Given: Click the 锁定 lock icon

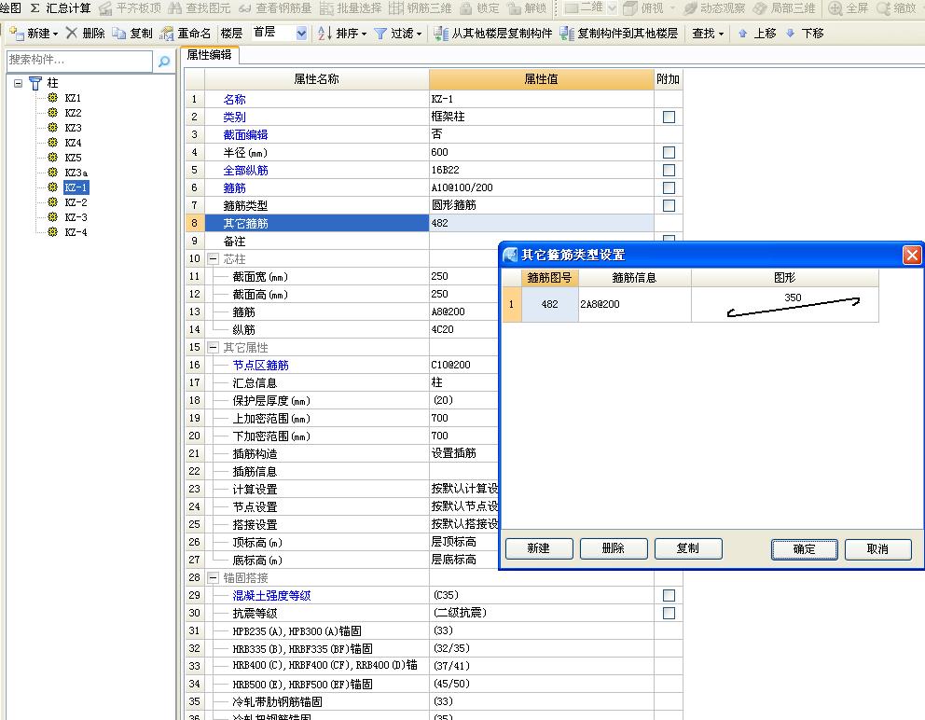Looking at the screenshot, I should click(x=466, y=8).
